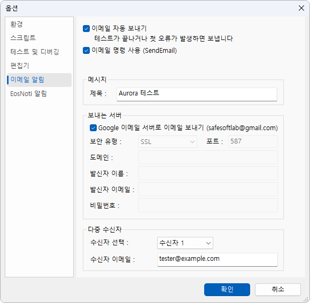Screen dimensions: 310x303
Task: Click the 보안 유형 : label
Action: pyautogui.click(x=106, y=141)
